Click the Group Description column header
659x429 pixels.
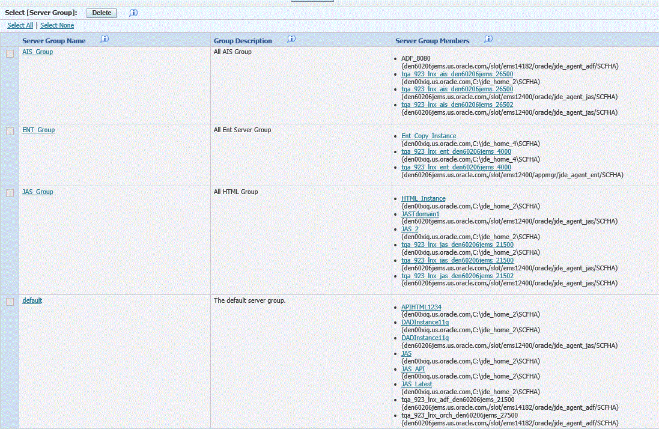pyautogui.click(x=243, y=41)
